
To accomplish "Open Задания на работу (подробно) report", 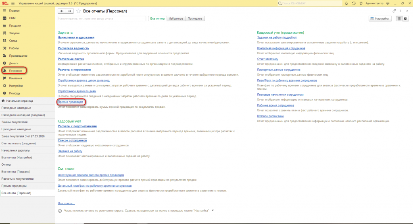I will [x=277, y=37].
